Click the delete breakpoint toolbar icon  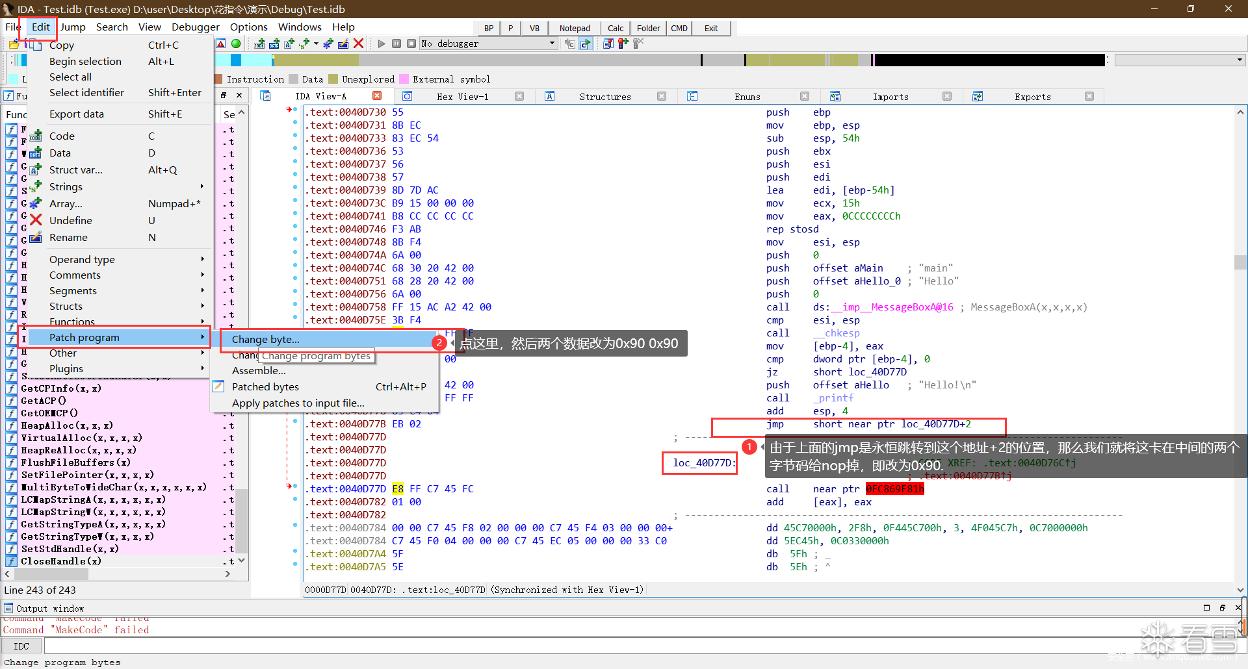click(x=638, y=44)
